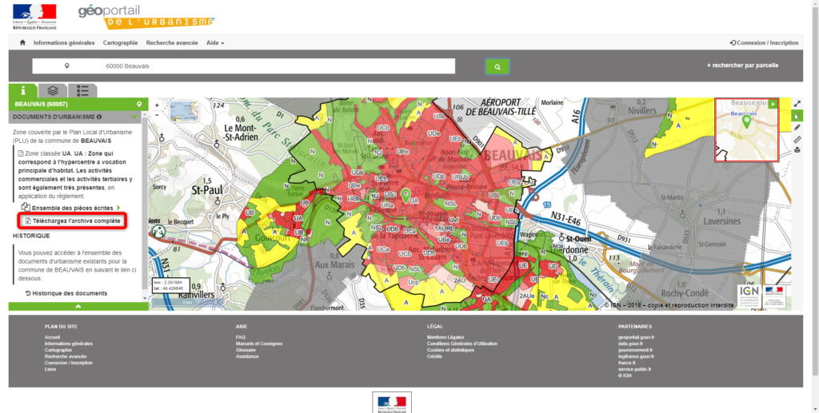Open 'Historique des documents'
This screenshot has width=819, height=413.
(66, 294)
